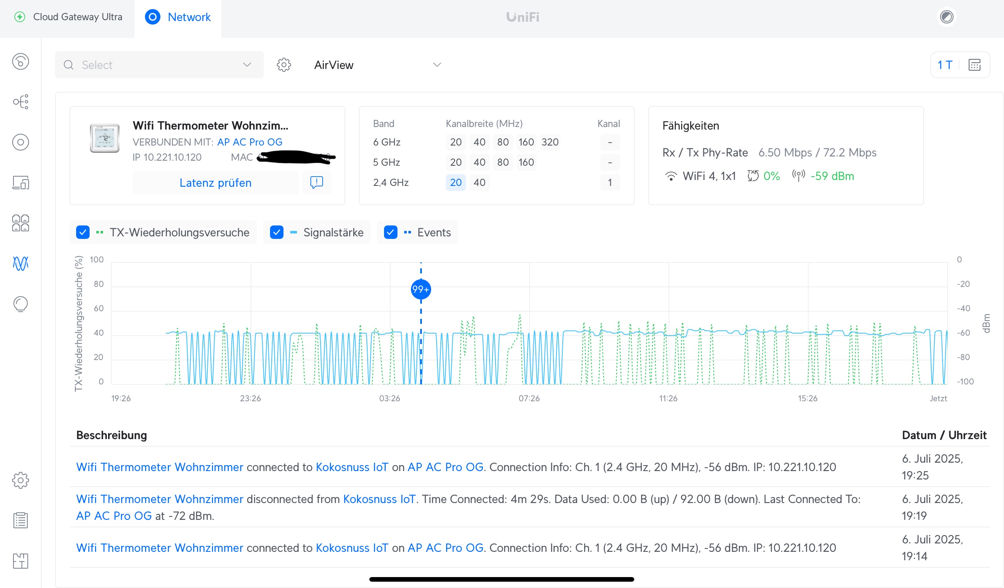Open the calendar date picker icon
This screenshot has height=588, width=1004.
(x=975, y=65)
